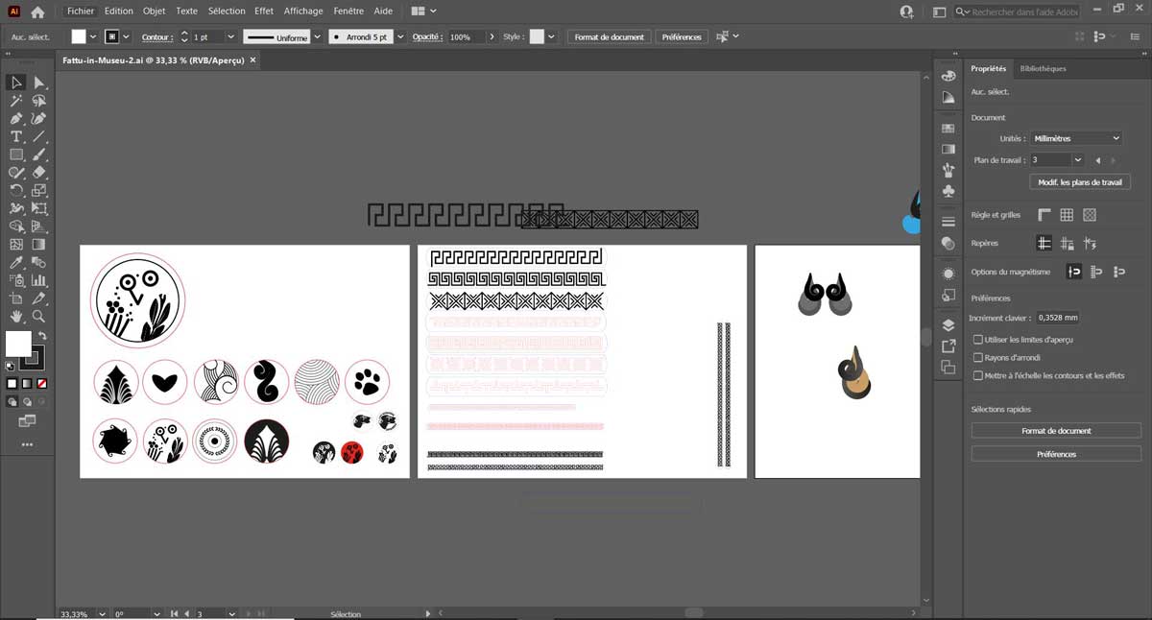Click 'Modif. les plans de travail' button
The image size is (1152, 620).
pos(1080,182)
